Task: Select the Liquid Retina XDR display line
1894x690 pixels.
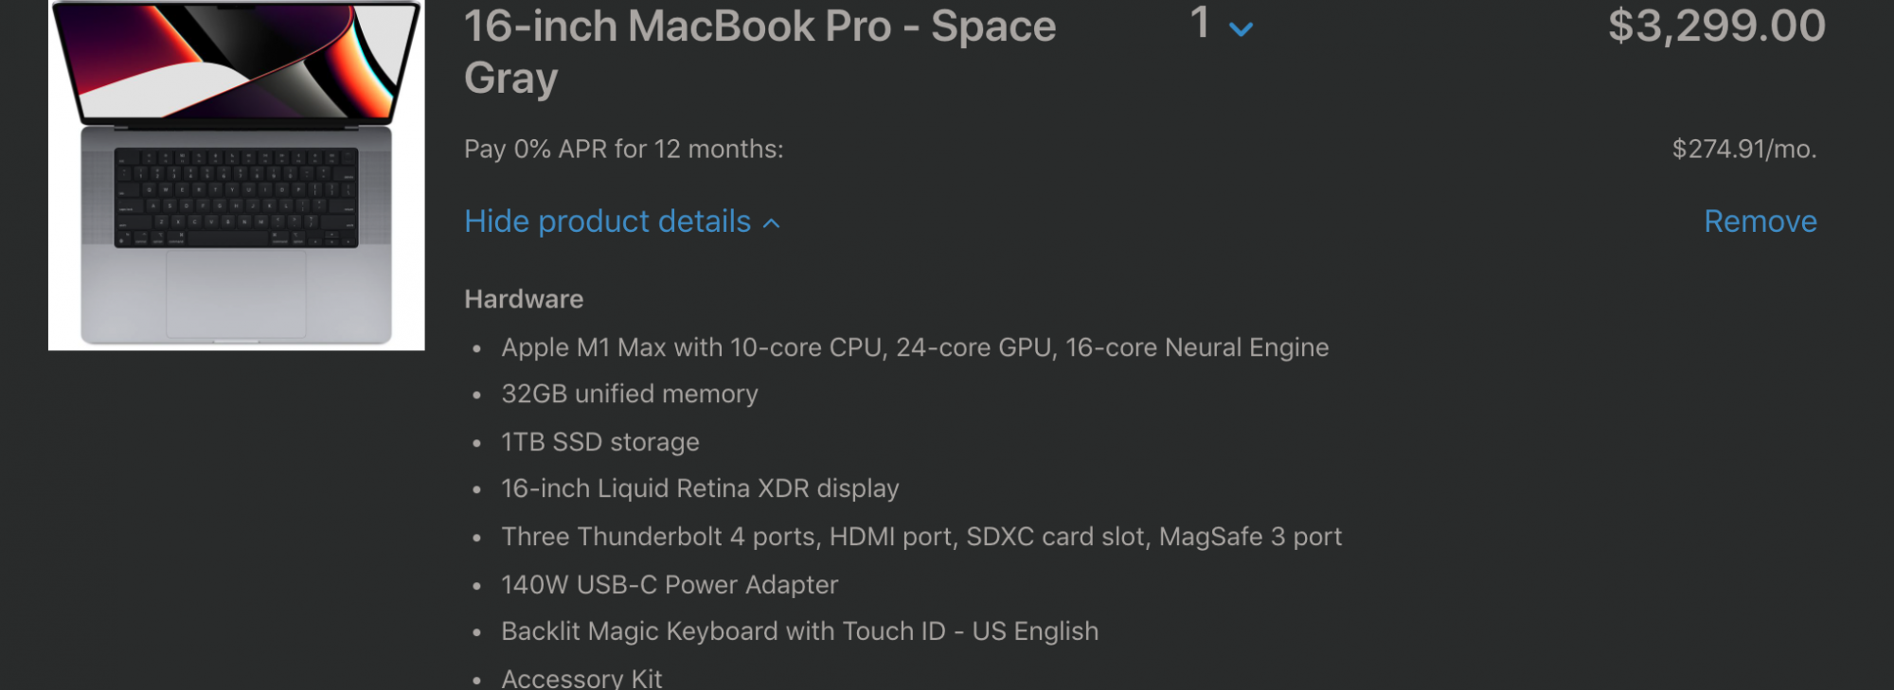Action: click(699, 488)
